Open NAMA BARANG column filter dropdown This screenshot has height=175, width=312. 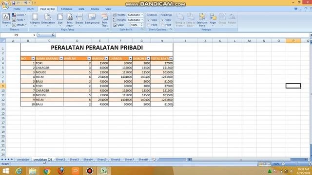point(61,58)
